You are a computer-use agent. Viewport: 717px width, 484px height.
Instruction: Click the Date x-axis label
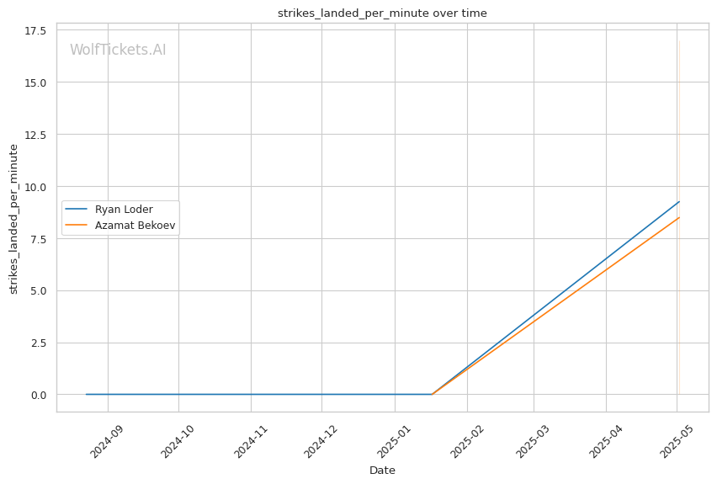[x=382, y=471]
